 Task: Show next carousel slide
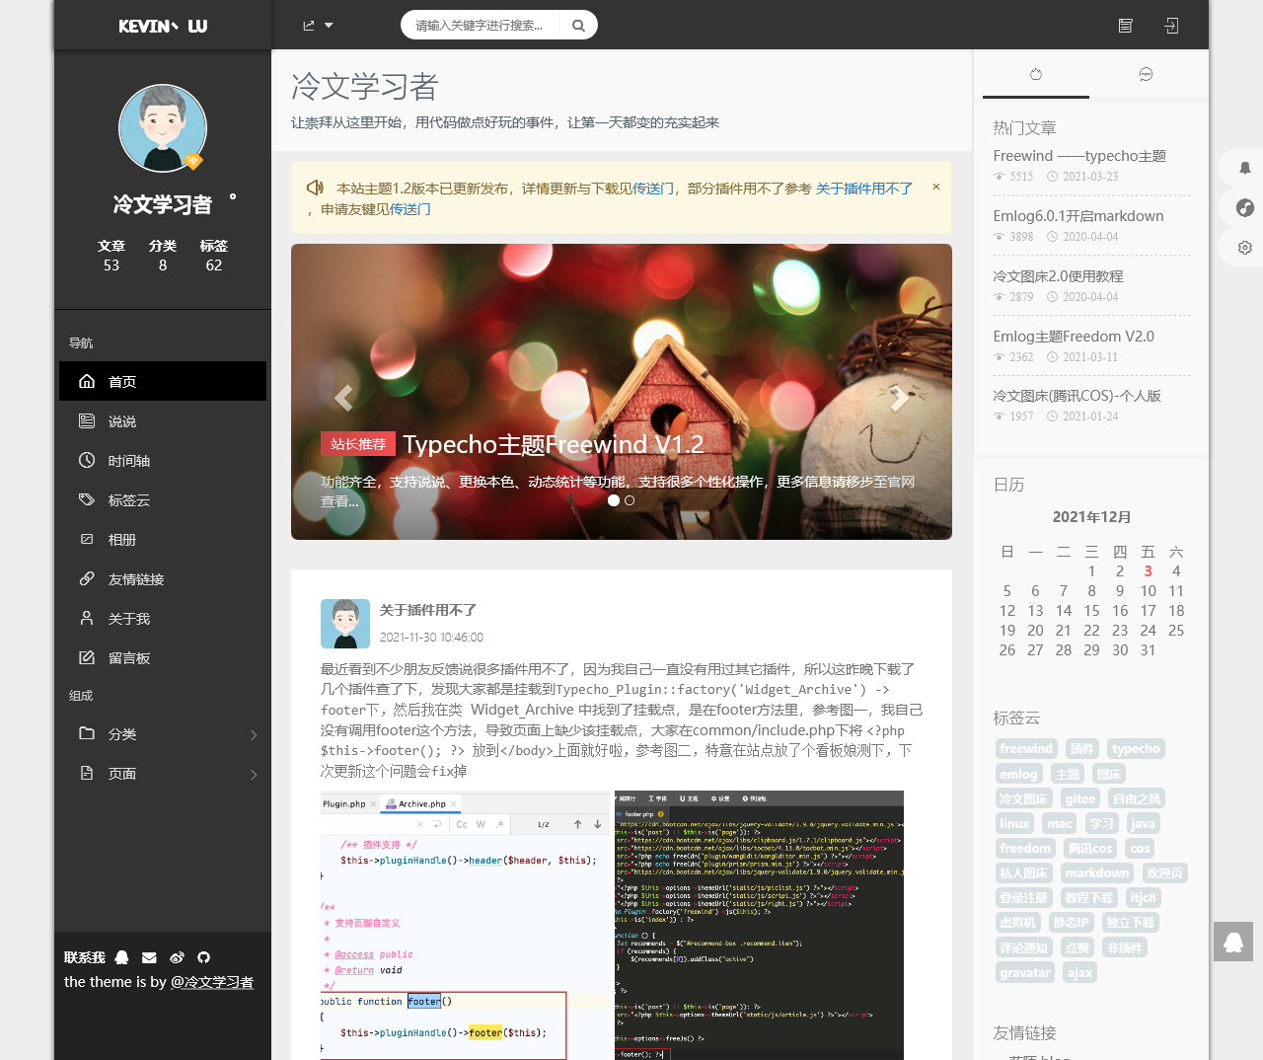click(899, 397)
